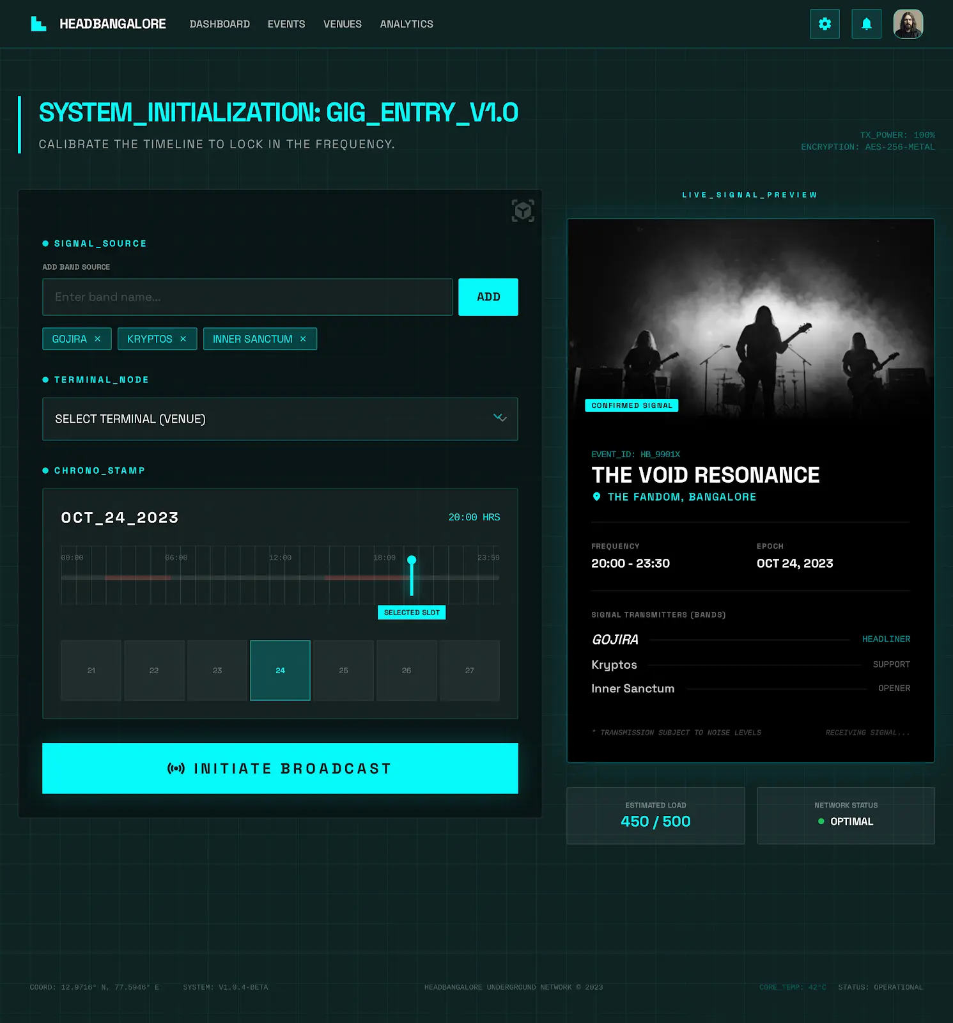Click the timeline slider handle at 20:00

[x=412, y=561]
